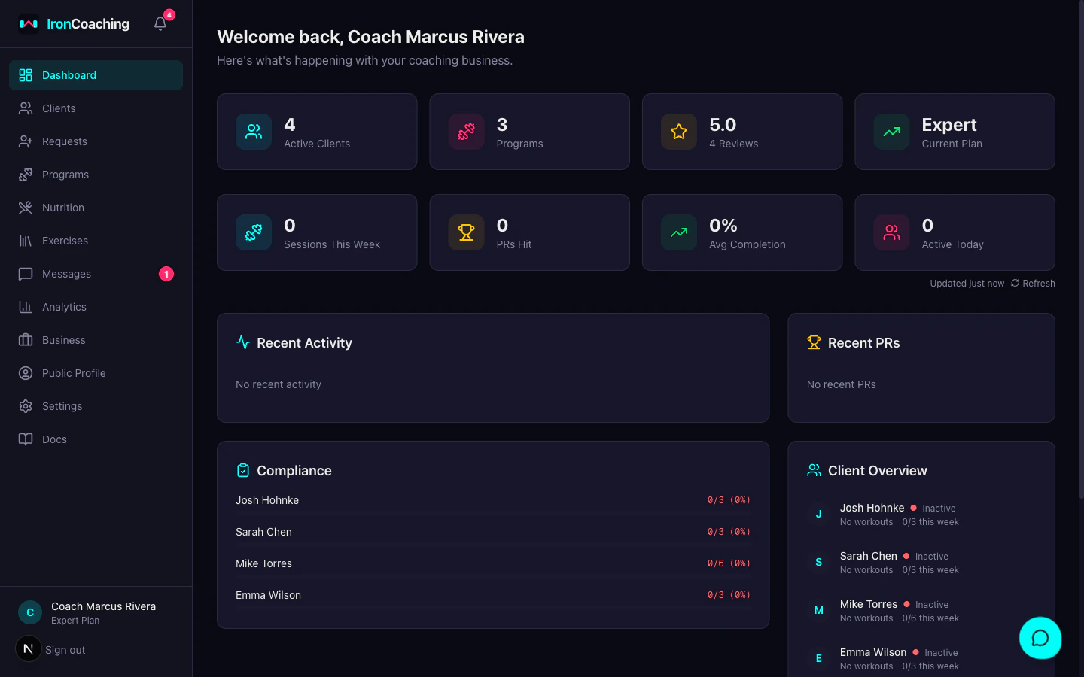
Task: Click Mike Torres compliance progress entry
Action: click(493, 563)
